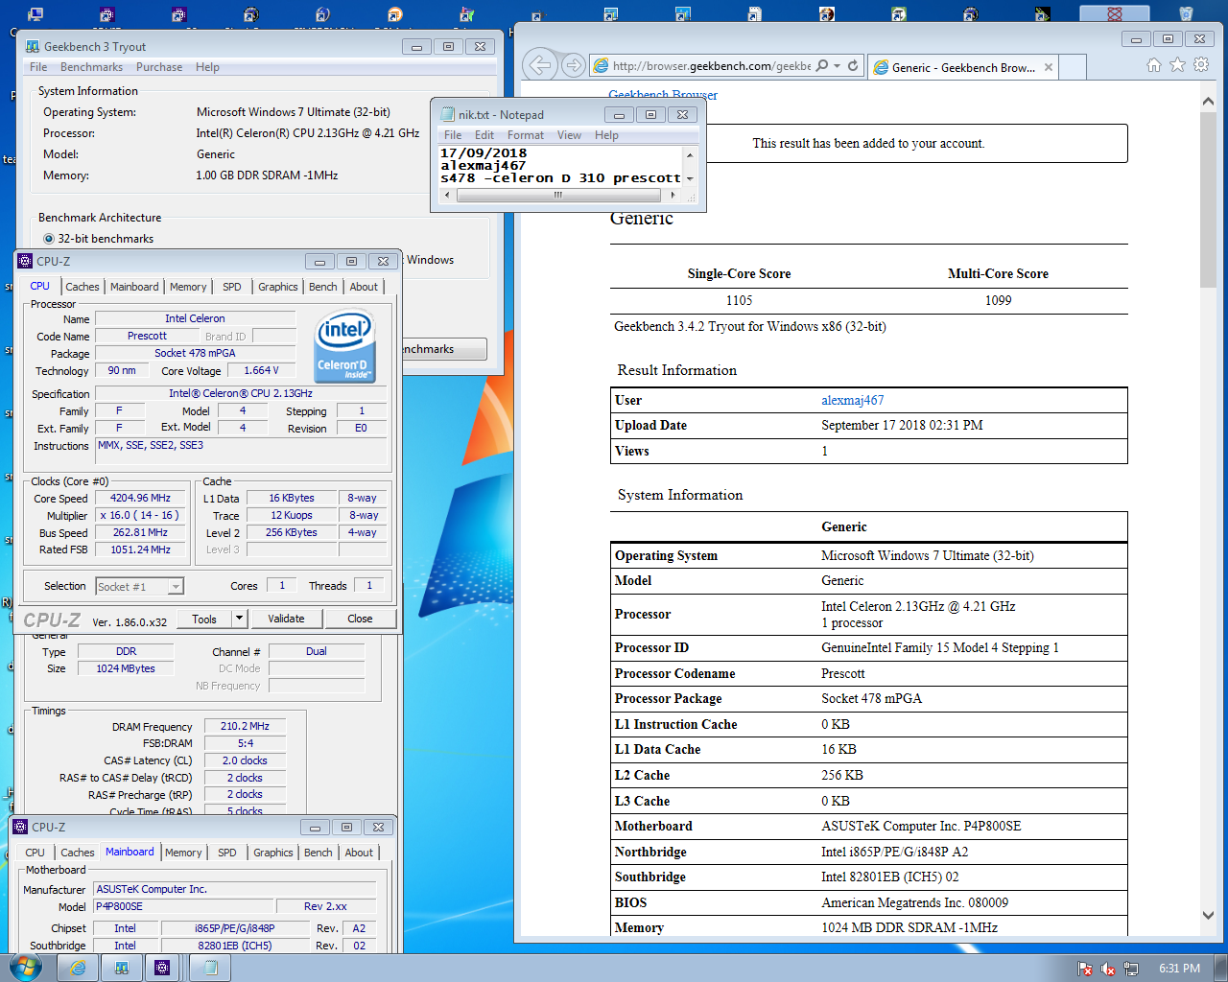Click Notepad horizontal scrollbar thumb
Viewport: 1228px width, 982px height.
(556, 195)
